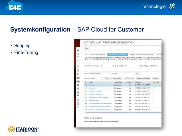Screen dimensions: 182x136
Task: Select the arrow-into-circle sidebar icon
Action: pos(78,81)
